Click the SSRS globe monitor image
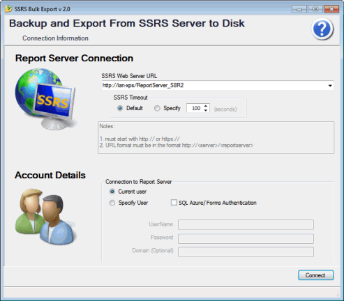 [x=46, y=99]
